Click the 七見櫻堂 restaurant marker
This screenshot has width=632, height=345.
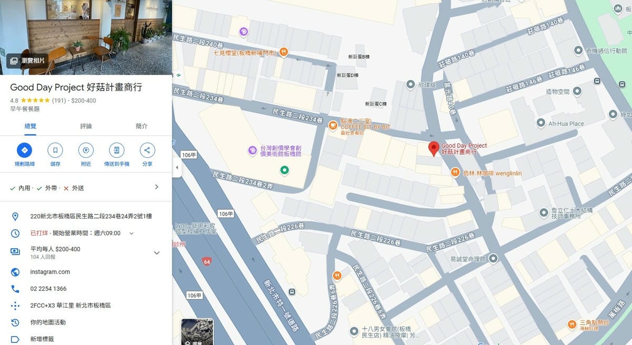point(284,52)
